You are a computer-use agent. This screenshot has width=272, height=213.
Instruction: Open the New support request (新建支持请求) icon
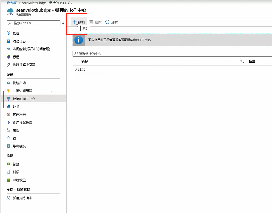(8, 198)
